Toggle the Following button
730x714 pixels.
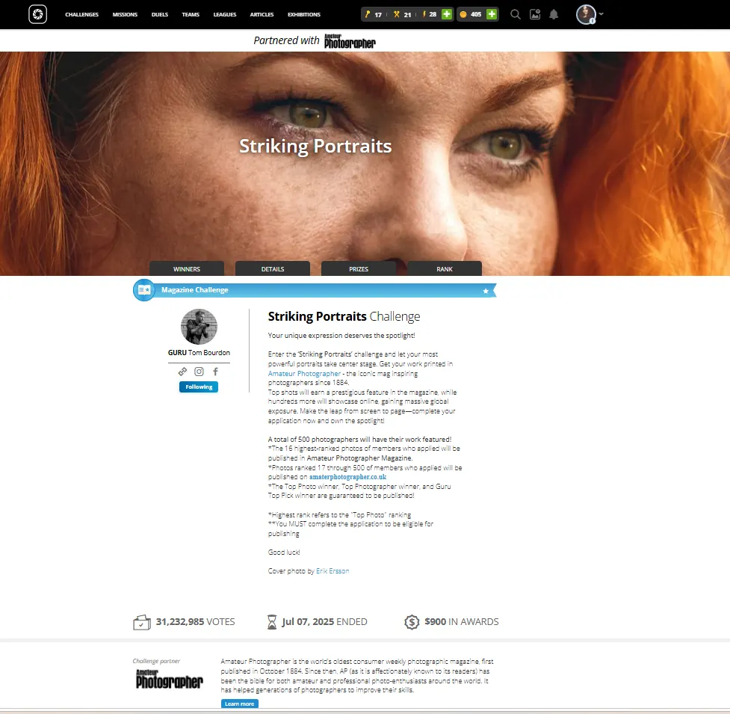pos(199,387)
